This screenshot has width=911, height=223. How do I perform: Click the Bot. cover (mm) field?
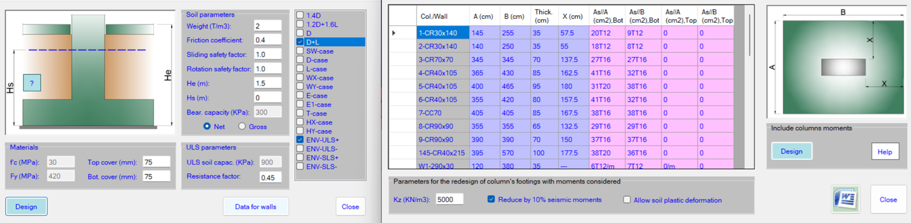(x=156, y=176)
